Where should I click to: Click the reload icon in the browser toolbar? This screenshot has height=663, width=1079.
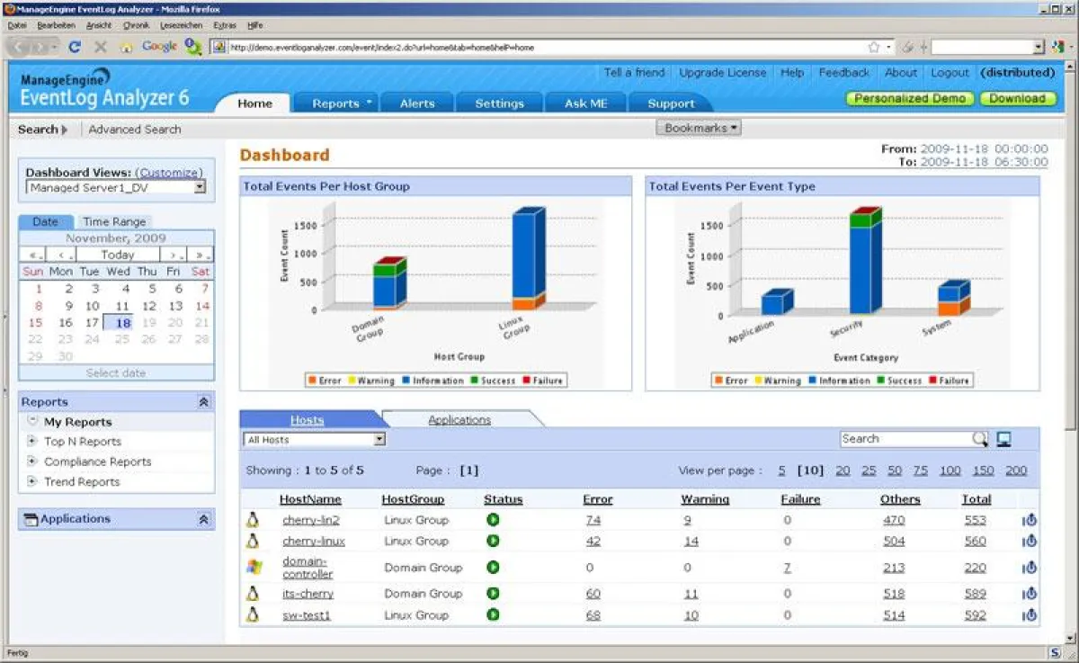76,45
